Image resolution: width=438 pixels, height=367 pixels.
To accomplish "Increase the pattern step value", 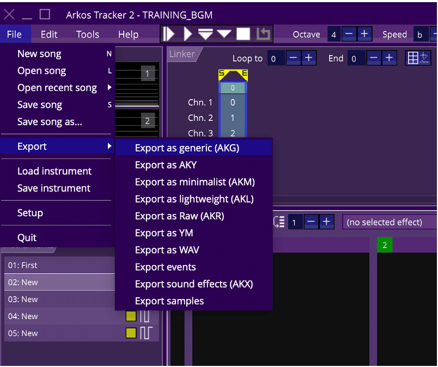I will [x=326, y=222].
